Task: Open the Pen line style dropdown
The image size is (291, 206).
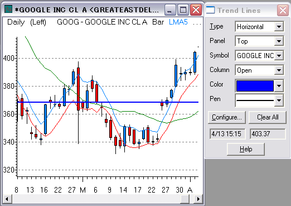Action: point(279,100)
